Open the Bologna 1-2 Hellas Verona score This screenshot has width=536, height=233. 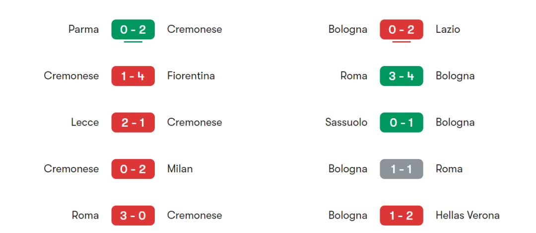402,216
